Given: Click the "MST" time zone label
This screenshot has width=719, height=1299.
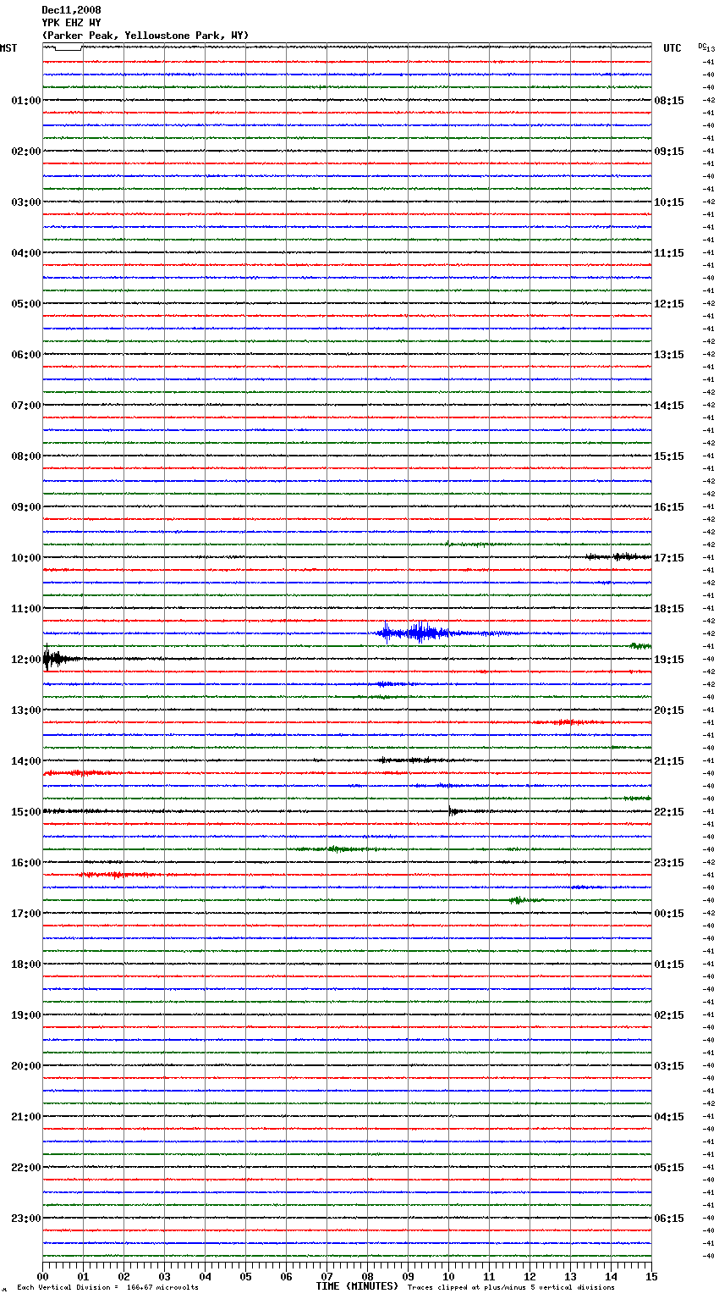Looking at the screenshot, I should (8, 48).
